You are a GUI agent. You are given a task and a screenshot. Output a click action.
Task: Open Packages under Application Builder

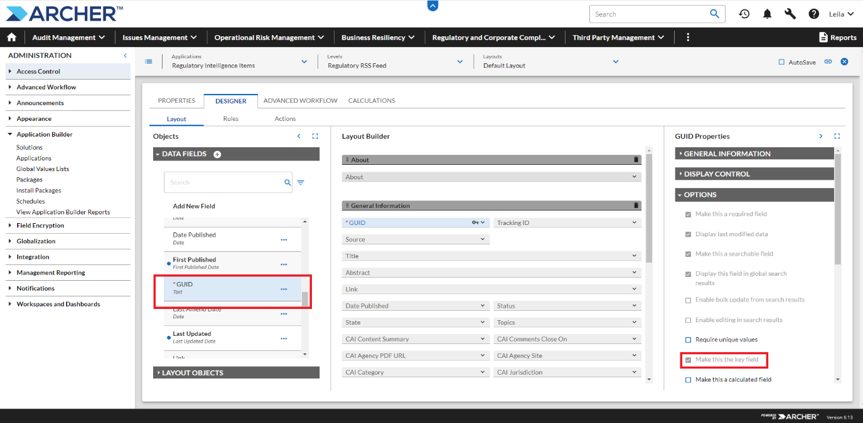(x=29, y=180)
